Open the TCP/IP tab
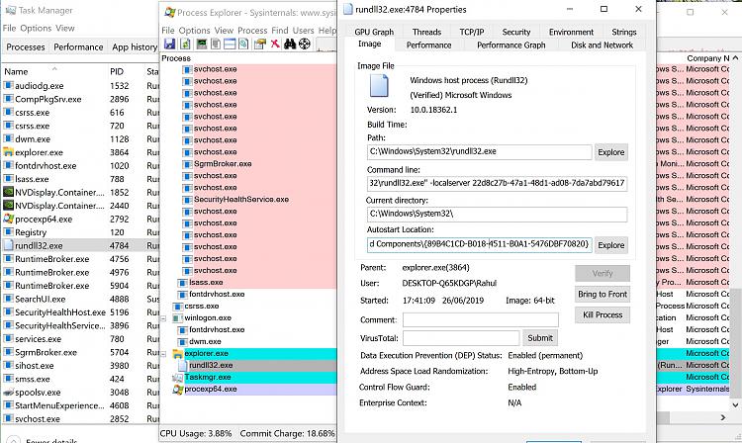Image resolution: width=742 pixels, height=443 pixels. (x=471, y=32)
